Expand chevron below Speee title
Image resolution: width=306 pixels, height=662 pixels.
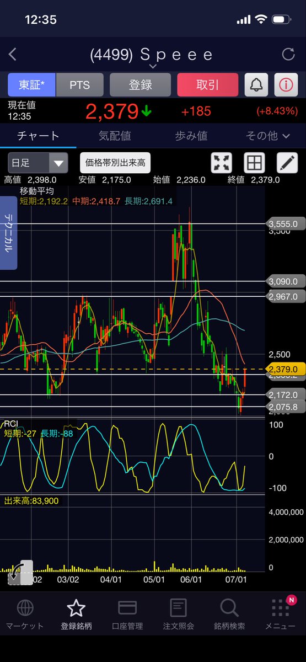pyautogui.click(x=153, y=66)
